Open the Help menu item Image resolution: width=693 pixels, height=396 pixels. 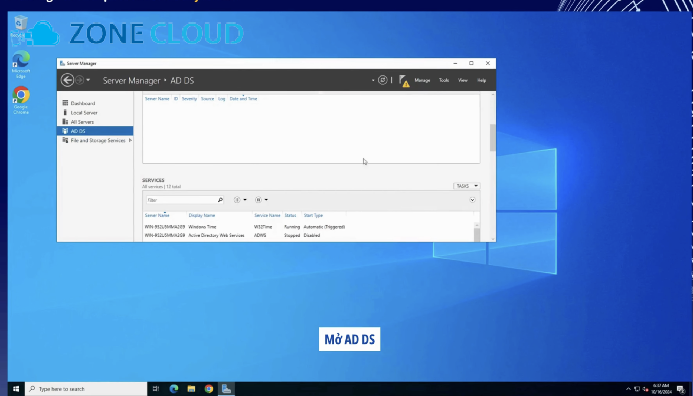tap(482, 80)
